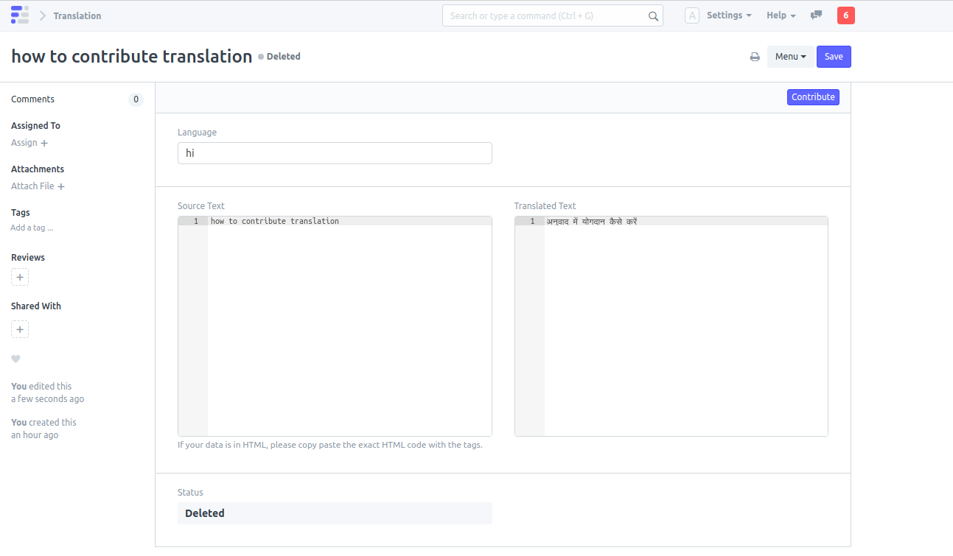The width and height of the screenshot is (953, 556).
Task: Open the red notifications badge
Action: 845,15
